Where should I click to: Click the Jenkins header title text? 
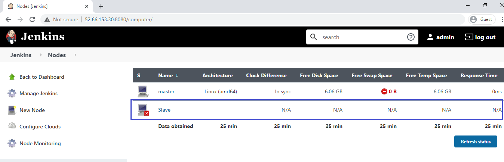point(43,37)
